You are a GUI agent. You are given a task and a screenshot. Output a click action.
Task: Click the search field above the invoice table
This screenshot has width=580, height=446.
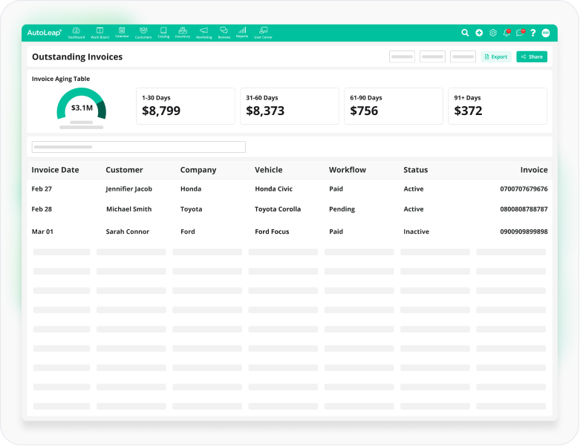[x=139, y=147]
